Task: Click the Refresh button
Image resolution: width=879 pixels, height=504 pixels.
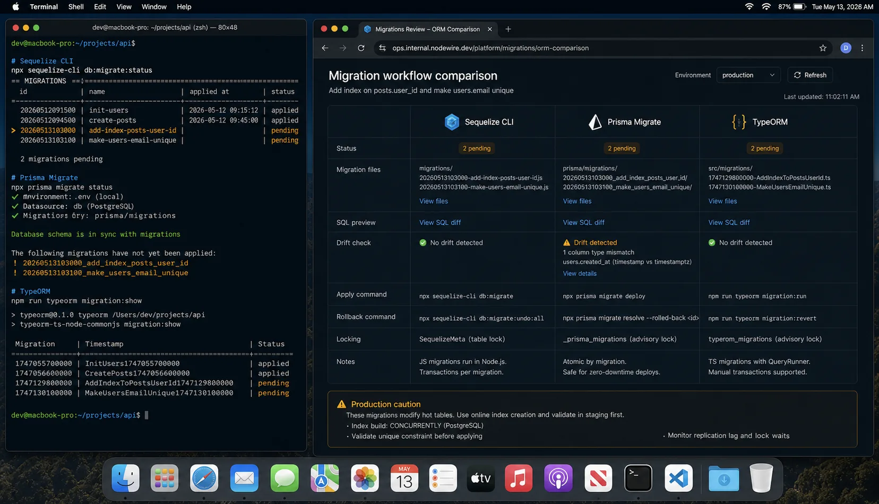Action: (x=810, y=75)
